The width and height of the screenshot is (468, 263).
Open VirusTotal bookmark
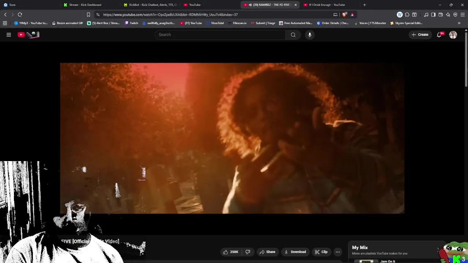tap(215, 23)
